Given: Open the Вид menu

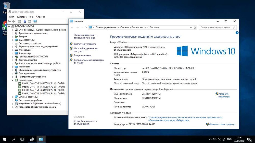Looking at the screenshot, I should click(31, 17).
